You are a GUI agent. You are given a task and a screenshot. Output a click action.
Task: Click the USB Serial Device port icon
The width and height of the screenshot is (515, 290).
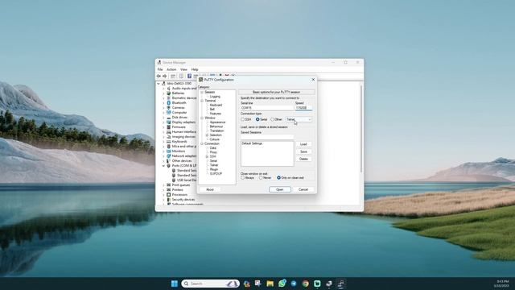[174, 180]
